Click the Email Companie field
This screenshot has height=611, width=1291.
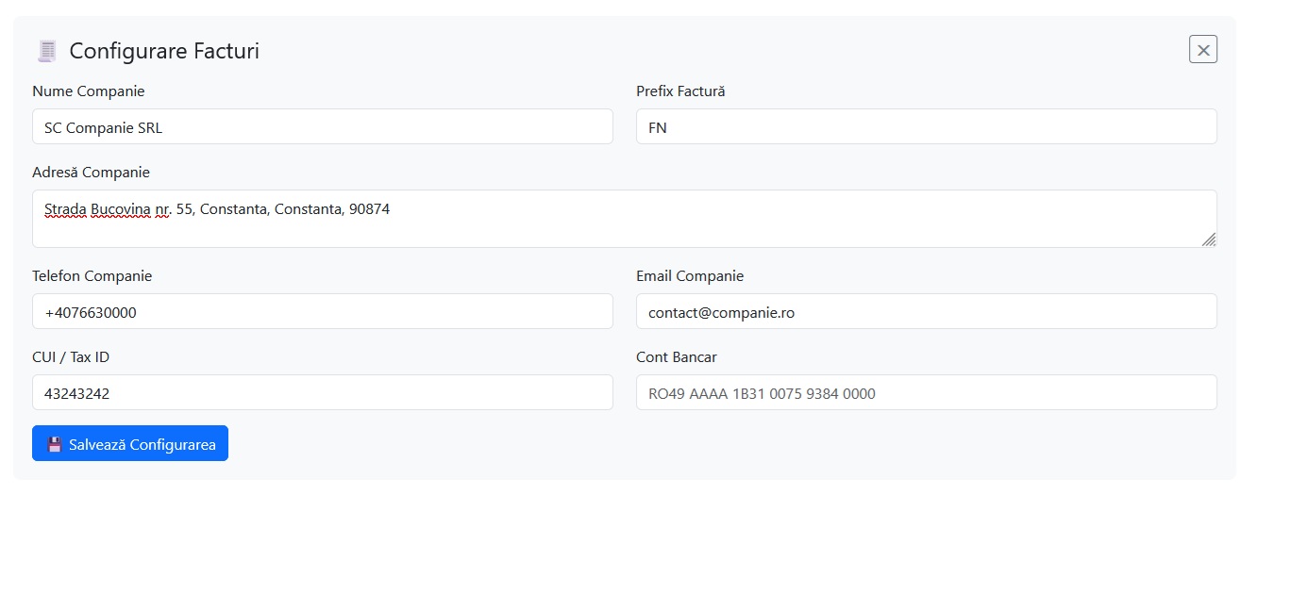coord(926,312)
